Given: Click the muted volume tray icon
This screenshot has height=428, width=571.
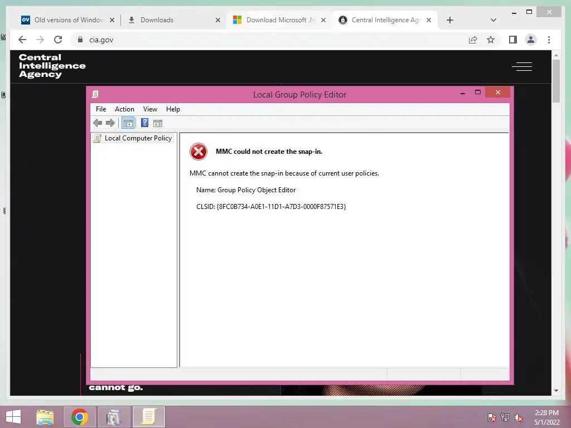Looking at the screenshot, I should [519, 417].
